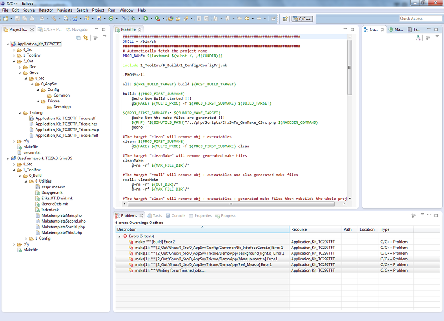Click the Search flashlight toolbar icon
This screenshot has height=321, width=444.
(x=186, y=19)
